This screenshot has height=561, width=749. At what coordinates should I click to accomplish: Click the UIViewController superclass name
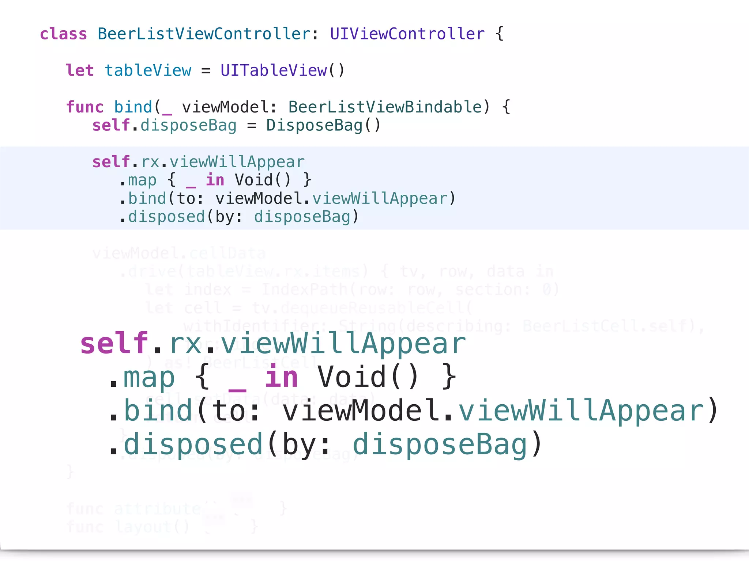[407, 34]
